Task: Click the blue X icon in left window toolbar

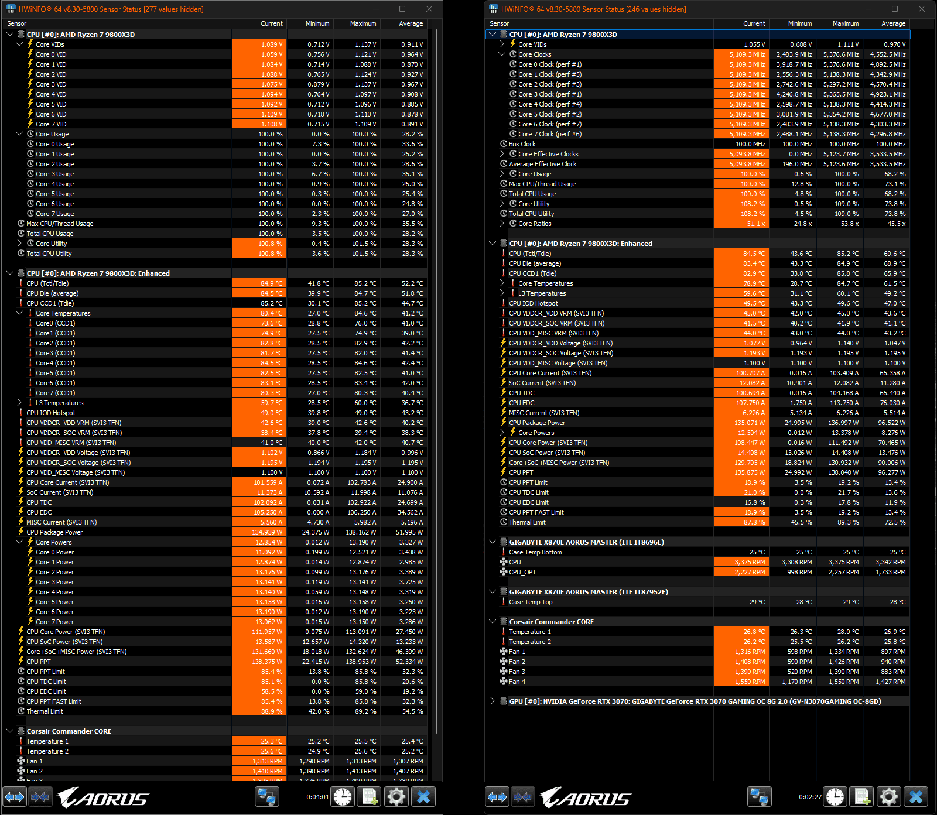Action: point(423,797)
